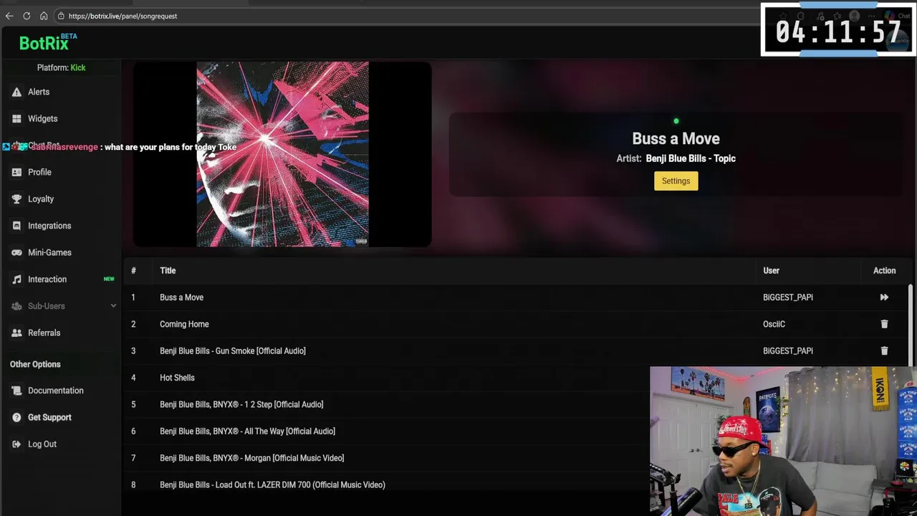Click user OsciiC in queue
917x516 pixels.
(774, 324)
